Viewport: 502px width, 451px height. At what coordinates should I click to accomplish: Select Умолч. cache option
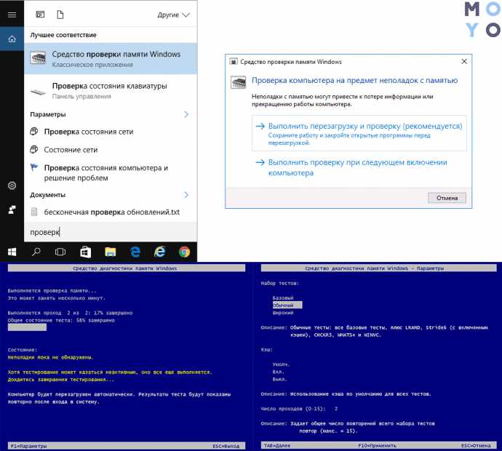(281, 364)
